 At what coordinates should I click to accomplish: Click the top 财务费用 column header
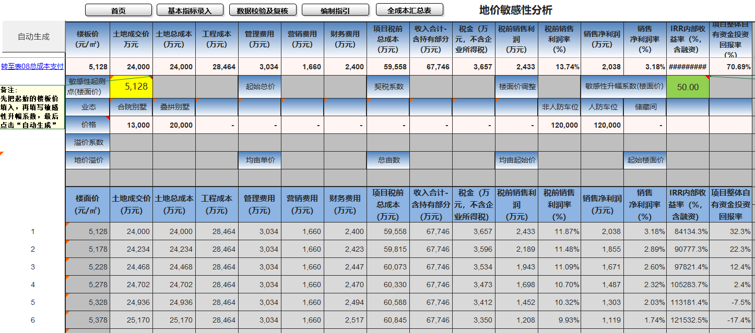[345, 39]
